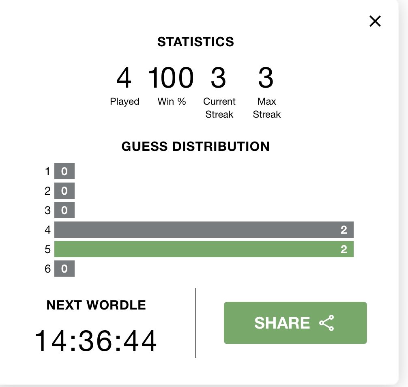This screenshot has height=387, width=408.
Task: Click the zero bar for row 2
Action: point(64,191)
